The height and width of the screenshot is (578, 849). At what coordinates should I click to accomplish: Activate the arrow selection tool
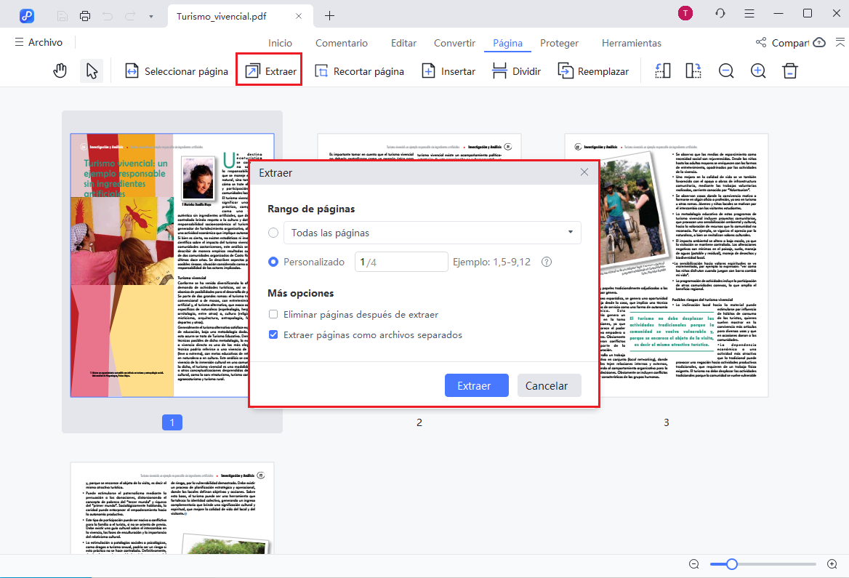point(90,71)
